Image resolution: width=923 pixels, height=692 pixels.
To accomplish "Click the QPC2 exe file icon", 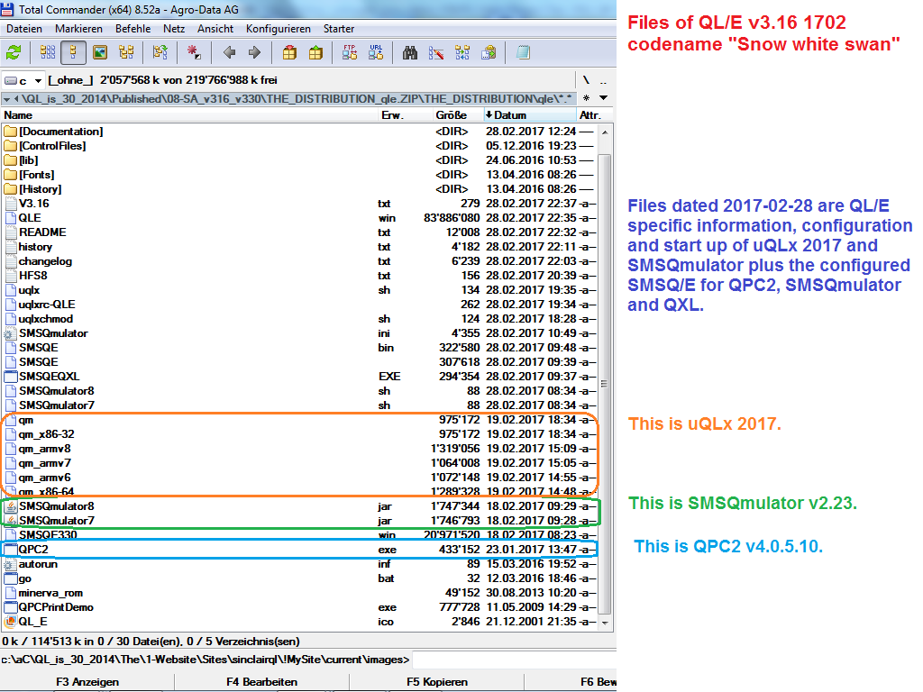I will tap(11, 550).
